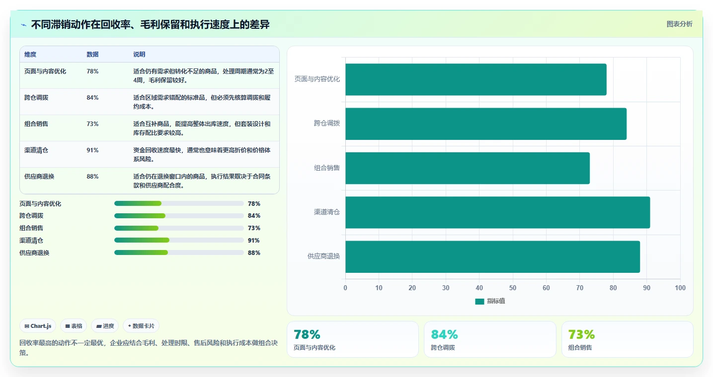Click the page title about 不同滞销动作
The height and width of the screenshot is (377, 713).
[151, 24]
